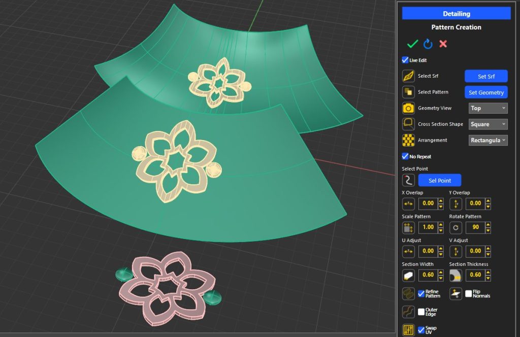The height and width of the screenshot is (337, 520).
Task: Open the Arrangement dropdown
Action: tap(488, 141)
